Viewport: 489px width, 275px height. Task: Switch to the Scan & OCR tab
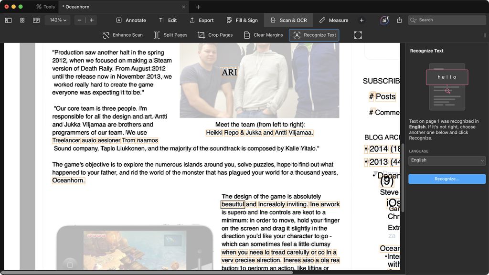(288, 20)
